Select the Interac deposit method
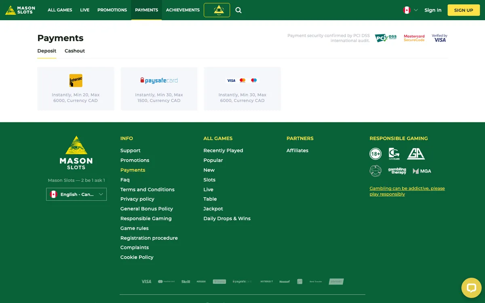This screenshot has height=303, width=485. [76, 89]
